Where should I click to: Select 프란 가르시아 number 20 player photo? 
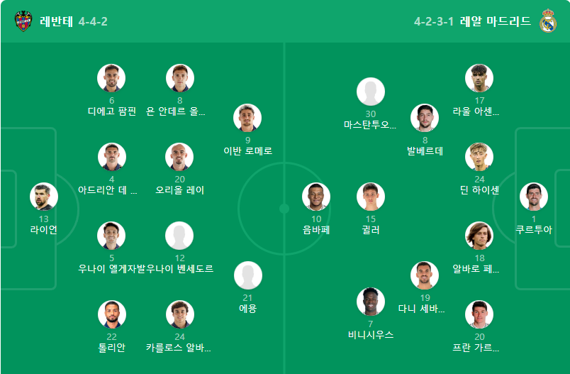(x=479, y=314)
